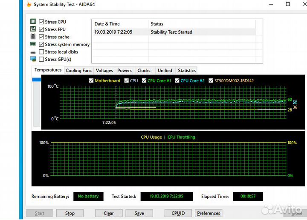The height and width of the screenshot is (220, 307).
Task: Switch to the Clocks tab
Action: (x=144, y=71)
